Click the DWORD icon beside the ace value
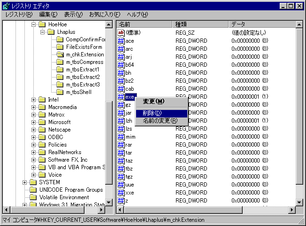 click(x=121, y=41)
